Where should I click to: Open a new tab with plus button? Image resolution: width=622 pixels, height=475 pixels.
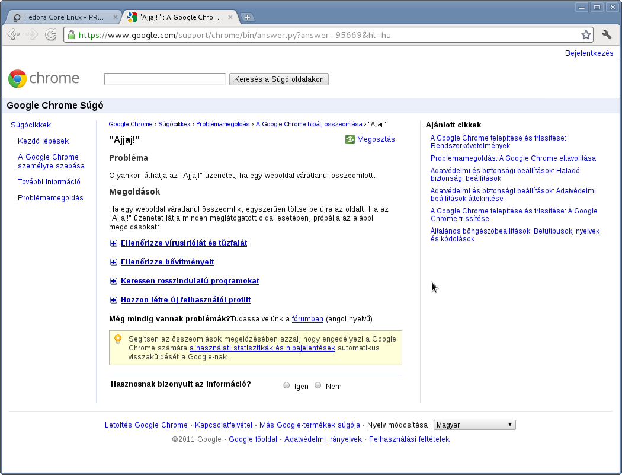click(247, 17)
